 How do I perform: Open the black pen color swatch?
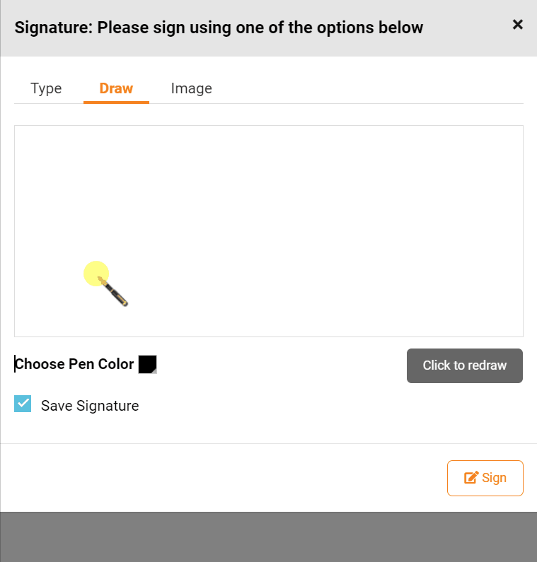pos(146,363)
